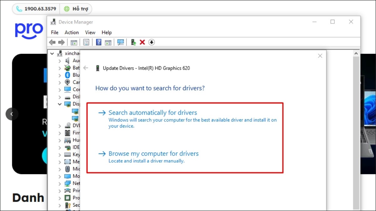The image size is (376, 211).
Task: Minimize the Device Manager window
Action: [314, 22]
